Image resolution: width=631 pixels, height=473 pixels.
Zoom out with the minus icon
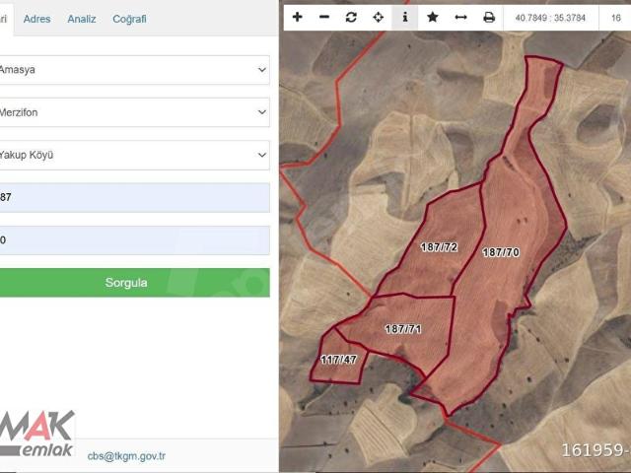tap(324, 18)
